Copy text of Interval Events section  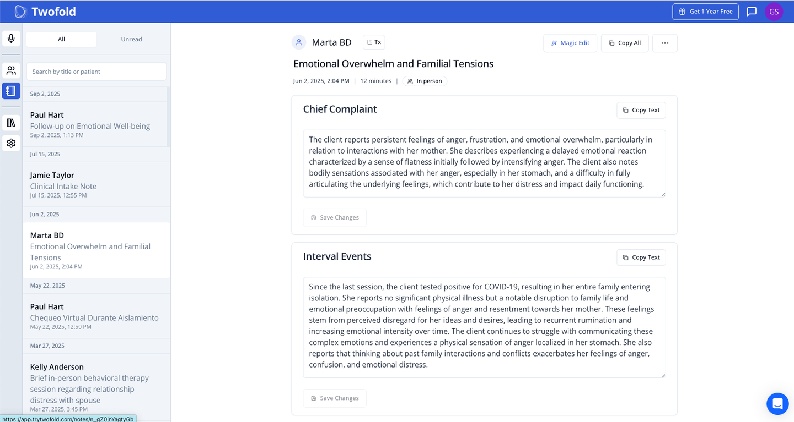[641, 257]
